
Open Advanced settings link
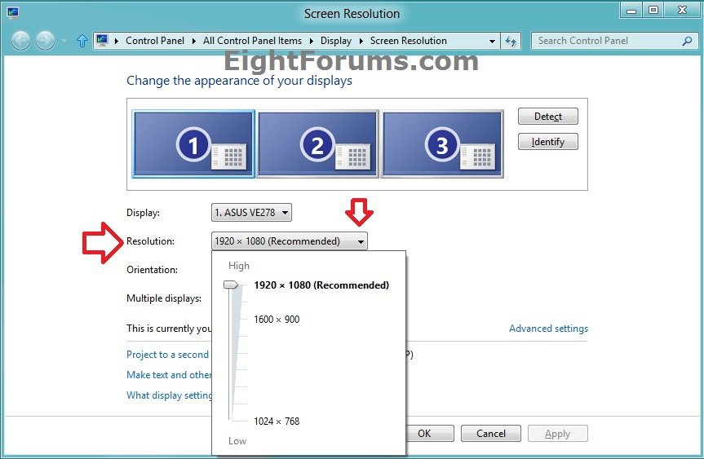coord(548,329)
